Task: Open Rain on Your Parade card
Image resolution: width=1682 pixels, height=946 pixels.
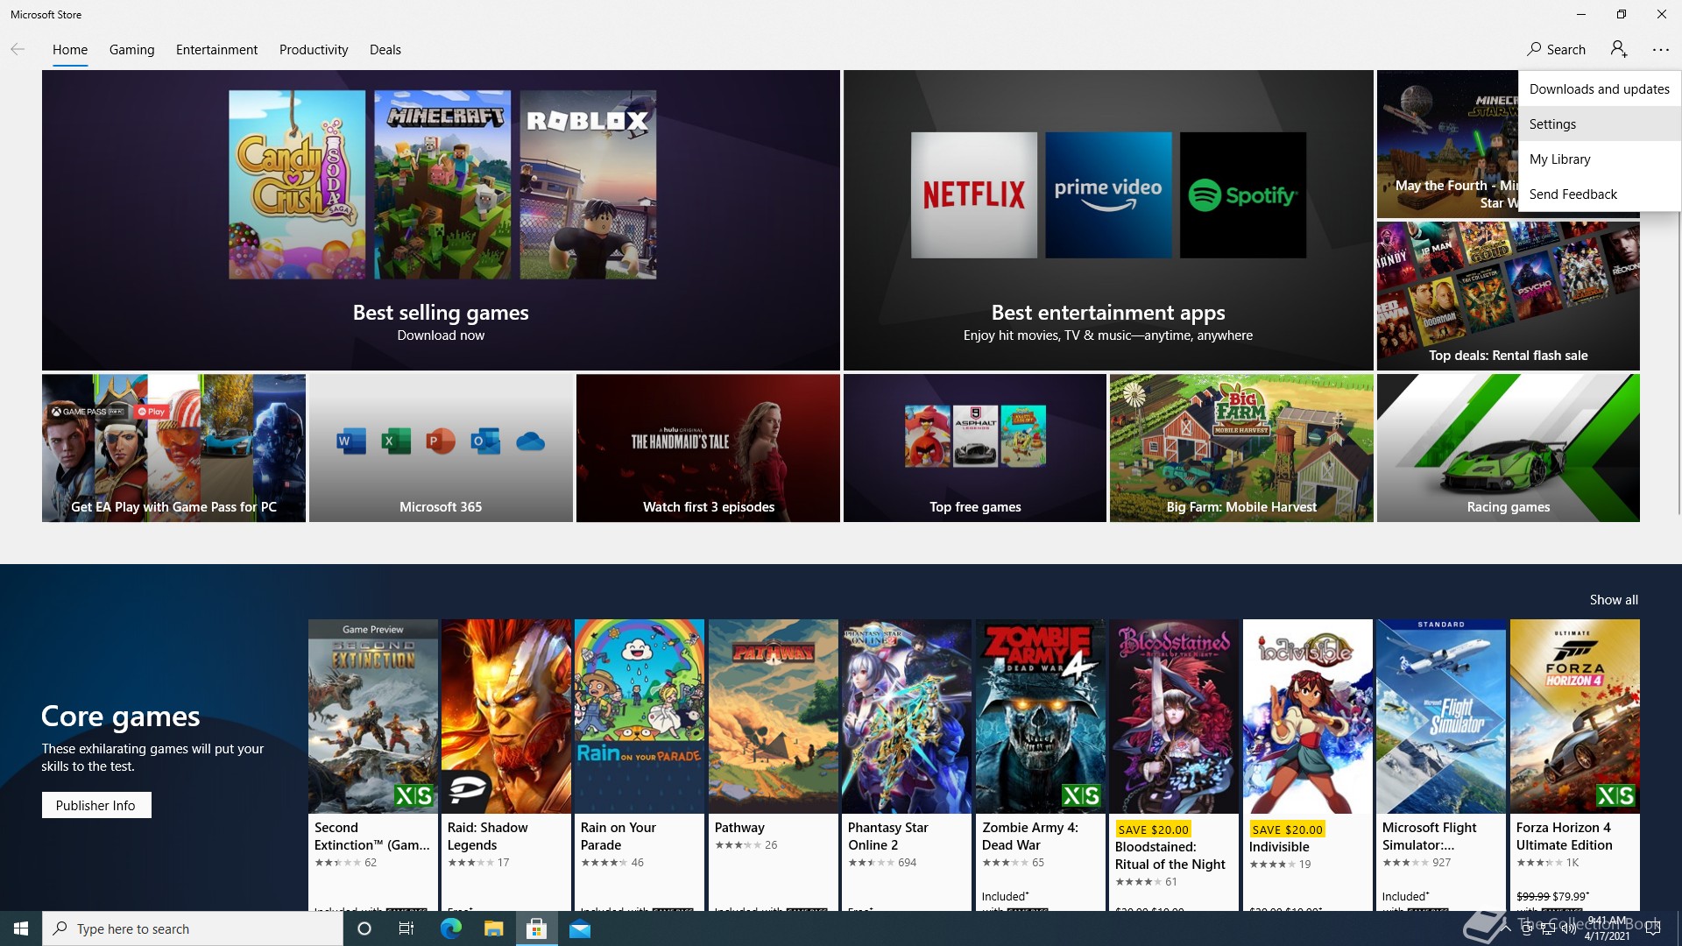Action: click(640, 765)
